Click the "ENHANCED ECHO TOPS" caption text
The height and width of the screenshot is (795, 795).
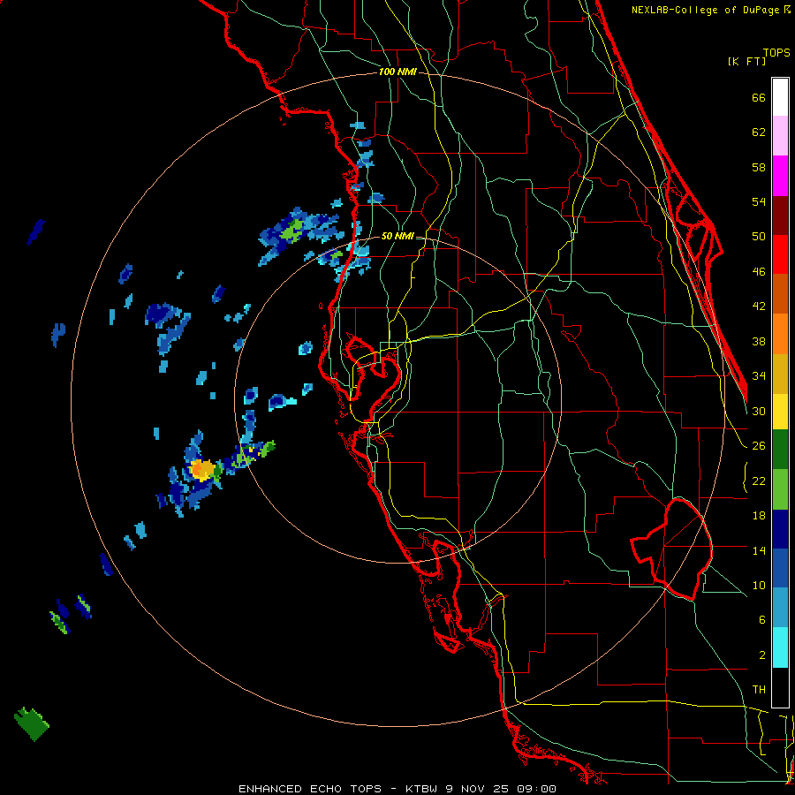tap(310, 789)
